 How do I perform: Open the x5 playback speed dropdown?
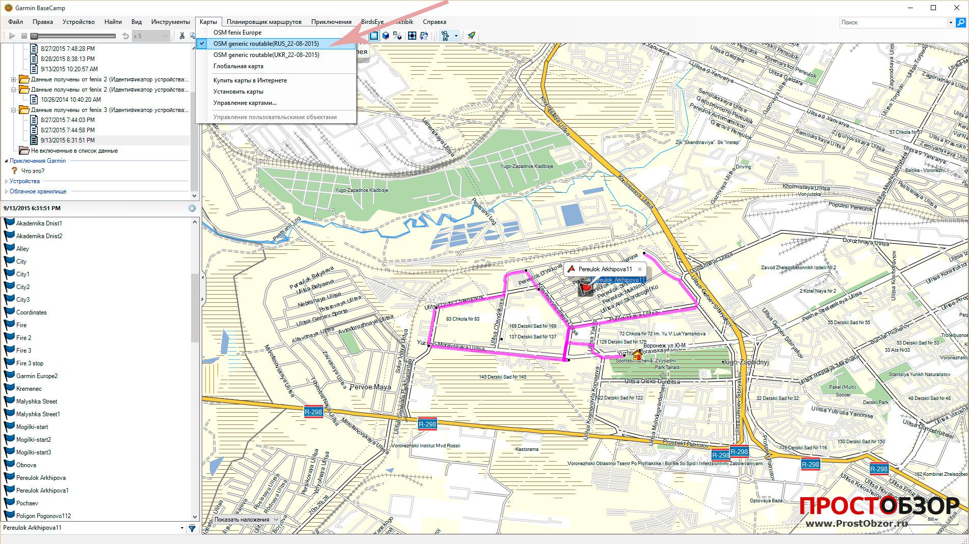(x=150, y=36)
